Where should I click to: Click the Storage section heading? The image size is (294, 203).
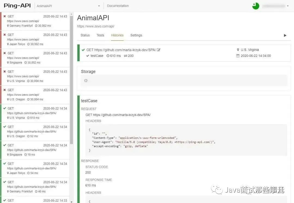(x=88, y=72)
